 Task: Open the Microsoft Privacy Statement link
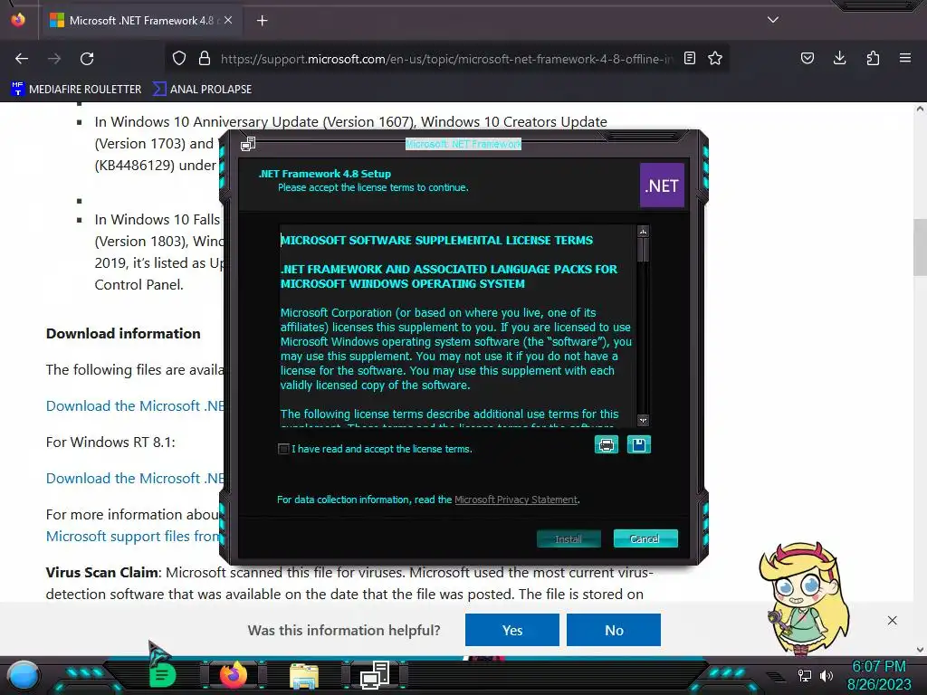515,500
